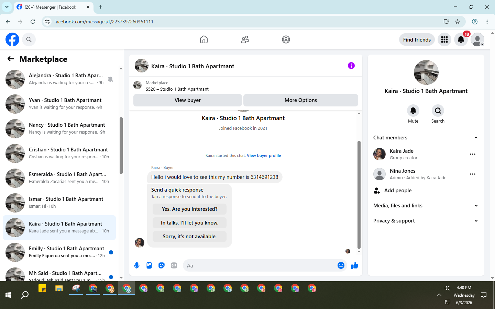The height and width of the screenshot is (309, 495).
Task: Send a voice clip with microphone icon
Action: pyautogui.click(x=137, y=265)
